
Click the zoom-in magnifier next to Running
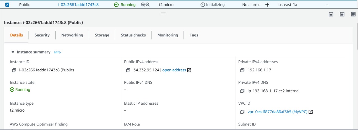click(143, 5)
